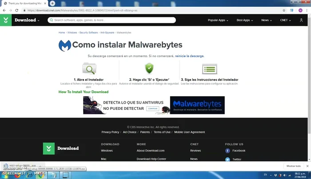Click the 'reinicie la descarga' link
The image size is (311, 179).
point(189,56)
